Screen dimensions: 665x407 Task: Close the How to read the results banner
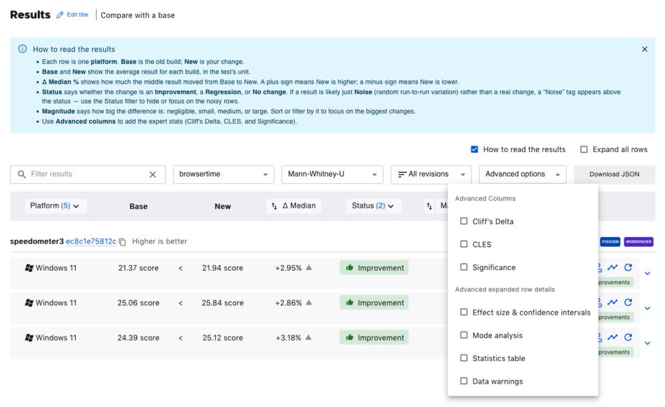point(644,49)
